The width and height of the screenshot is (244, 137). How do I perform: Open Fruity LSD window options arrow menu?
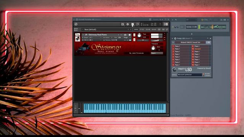[x=172, y=38]
